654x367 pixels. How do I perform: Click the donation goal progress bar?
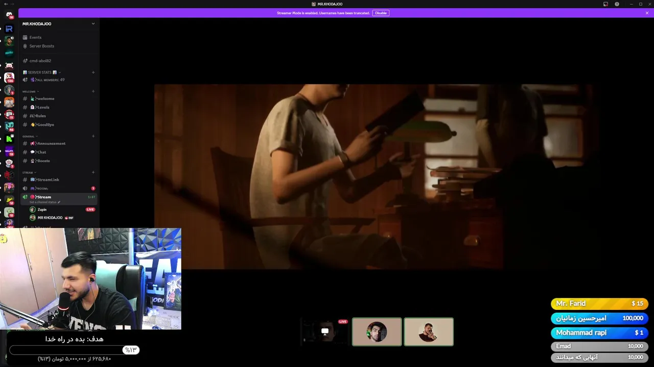(x=74, y=350)
